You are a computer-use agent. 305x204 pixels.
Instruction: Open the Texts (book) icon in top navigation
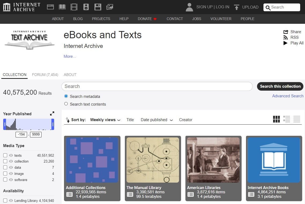pos(62,7)
